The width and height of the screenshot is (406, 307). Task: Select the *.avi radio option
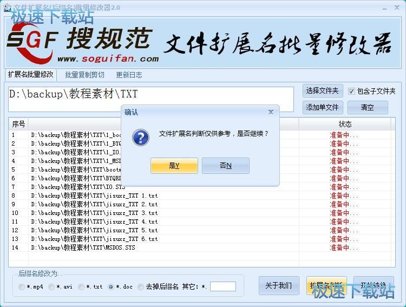point(51,287)
